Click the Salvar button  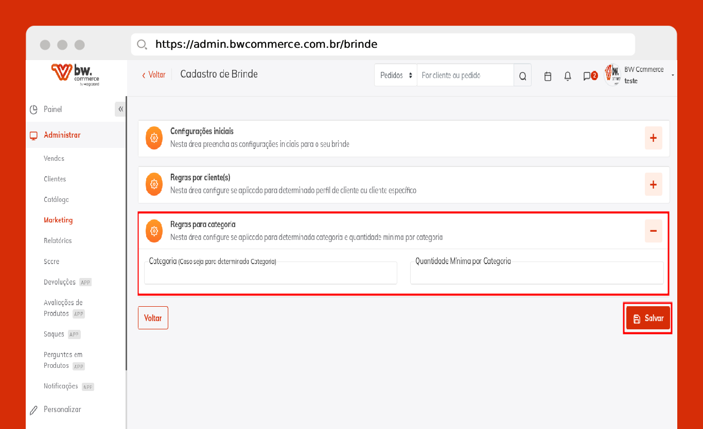click(648, 318)
